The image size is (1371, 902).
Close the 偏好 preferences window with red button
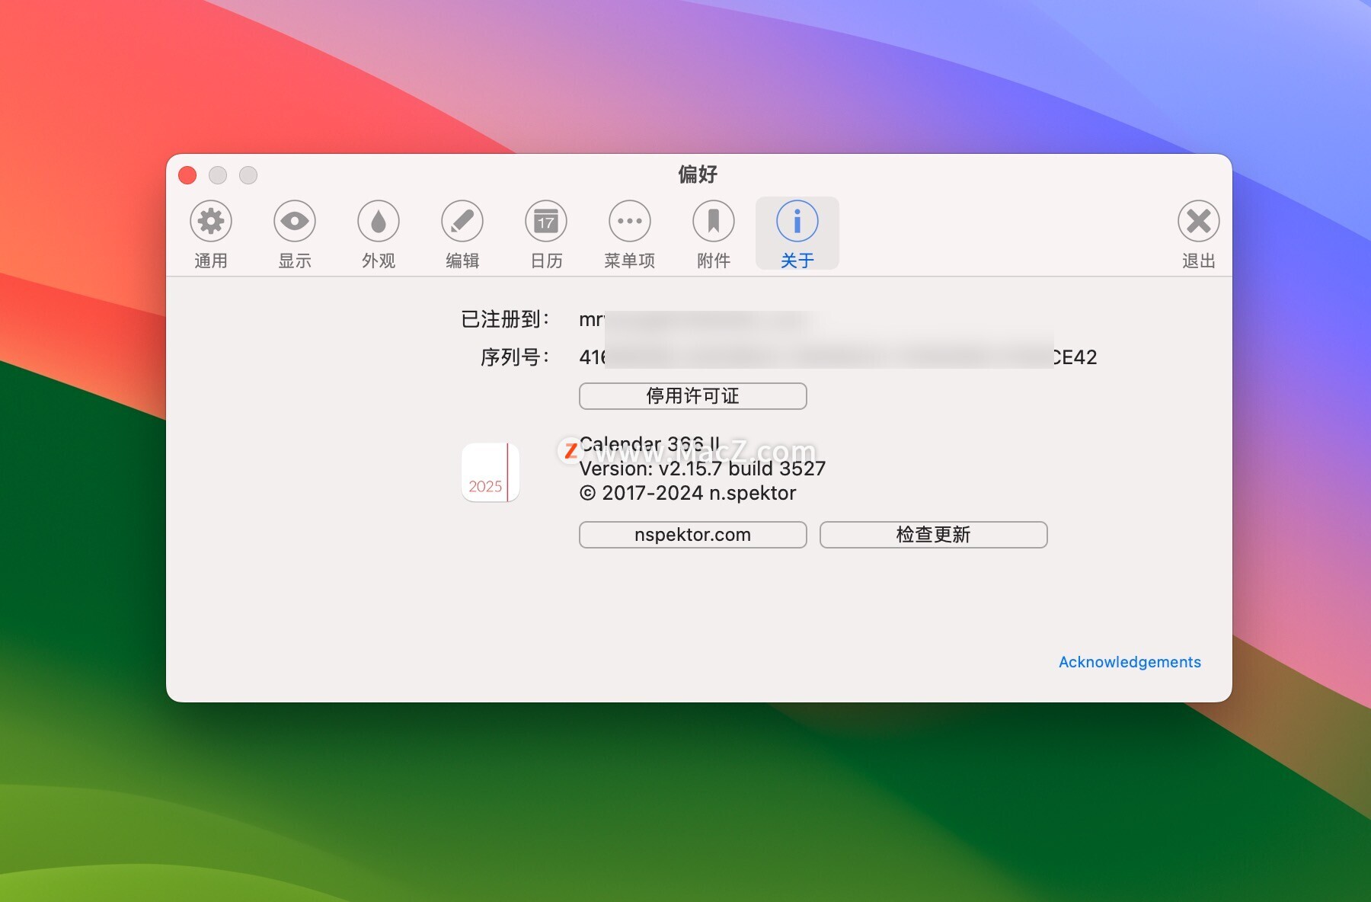187,175
